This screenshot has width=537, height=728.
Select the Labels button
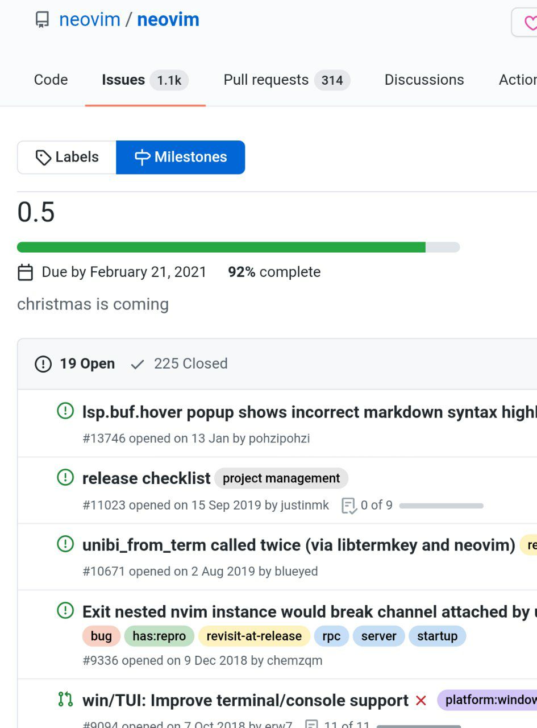coord(67,158)
